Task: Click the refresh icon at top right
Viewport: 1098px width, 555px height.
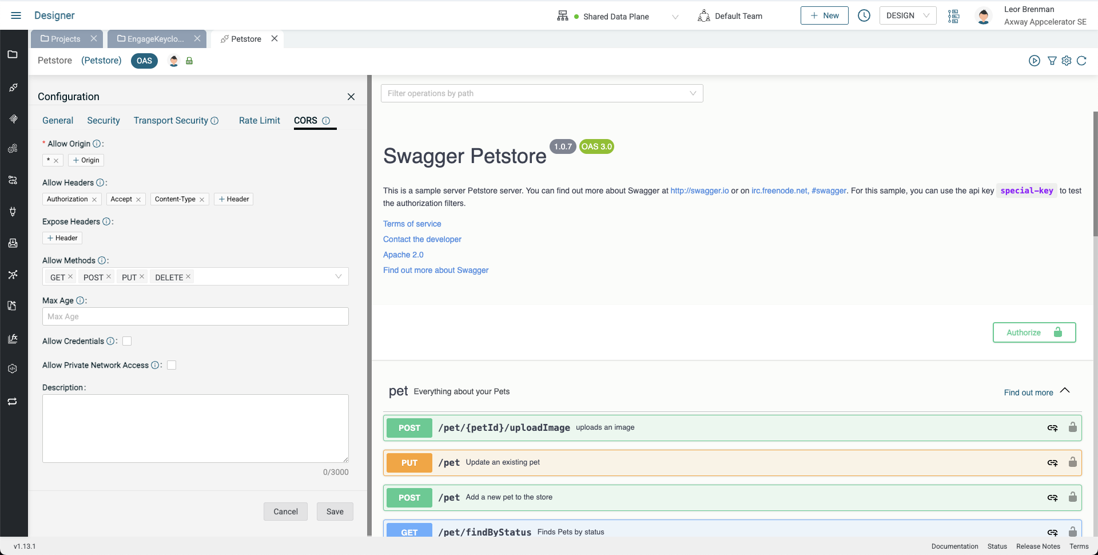Action: click(1081, 61)
